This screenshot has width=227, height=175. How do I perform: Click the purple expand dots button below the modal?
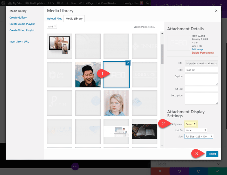(75, 166)
